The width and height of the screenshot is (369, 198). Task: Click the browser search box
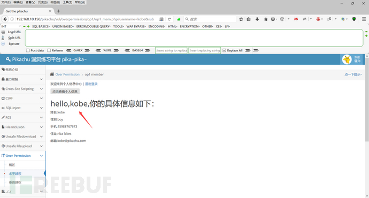coord(210,19)
